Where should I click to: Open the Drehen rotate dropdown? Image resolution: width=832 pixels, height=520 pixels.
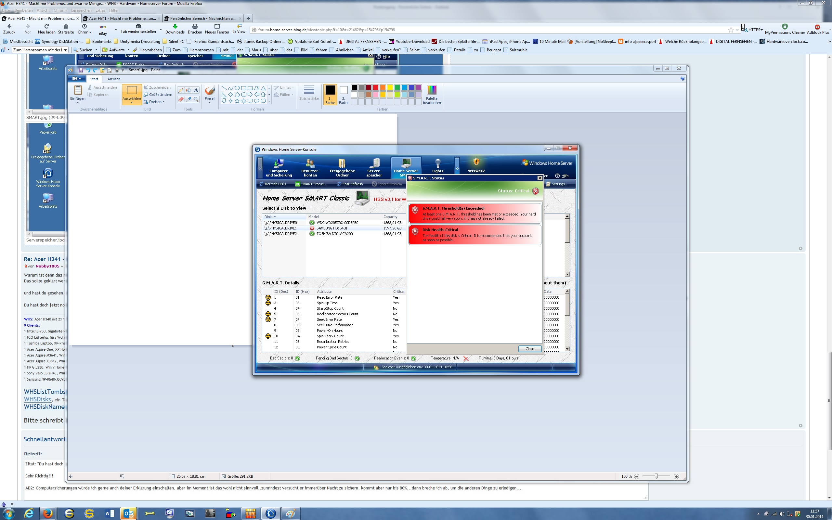pos(154,102)
